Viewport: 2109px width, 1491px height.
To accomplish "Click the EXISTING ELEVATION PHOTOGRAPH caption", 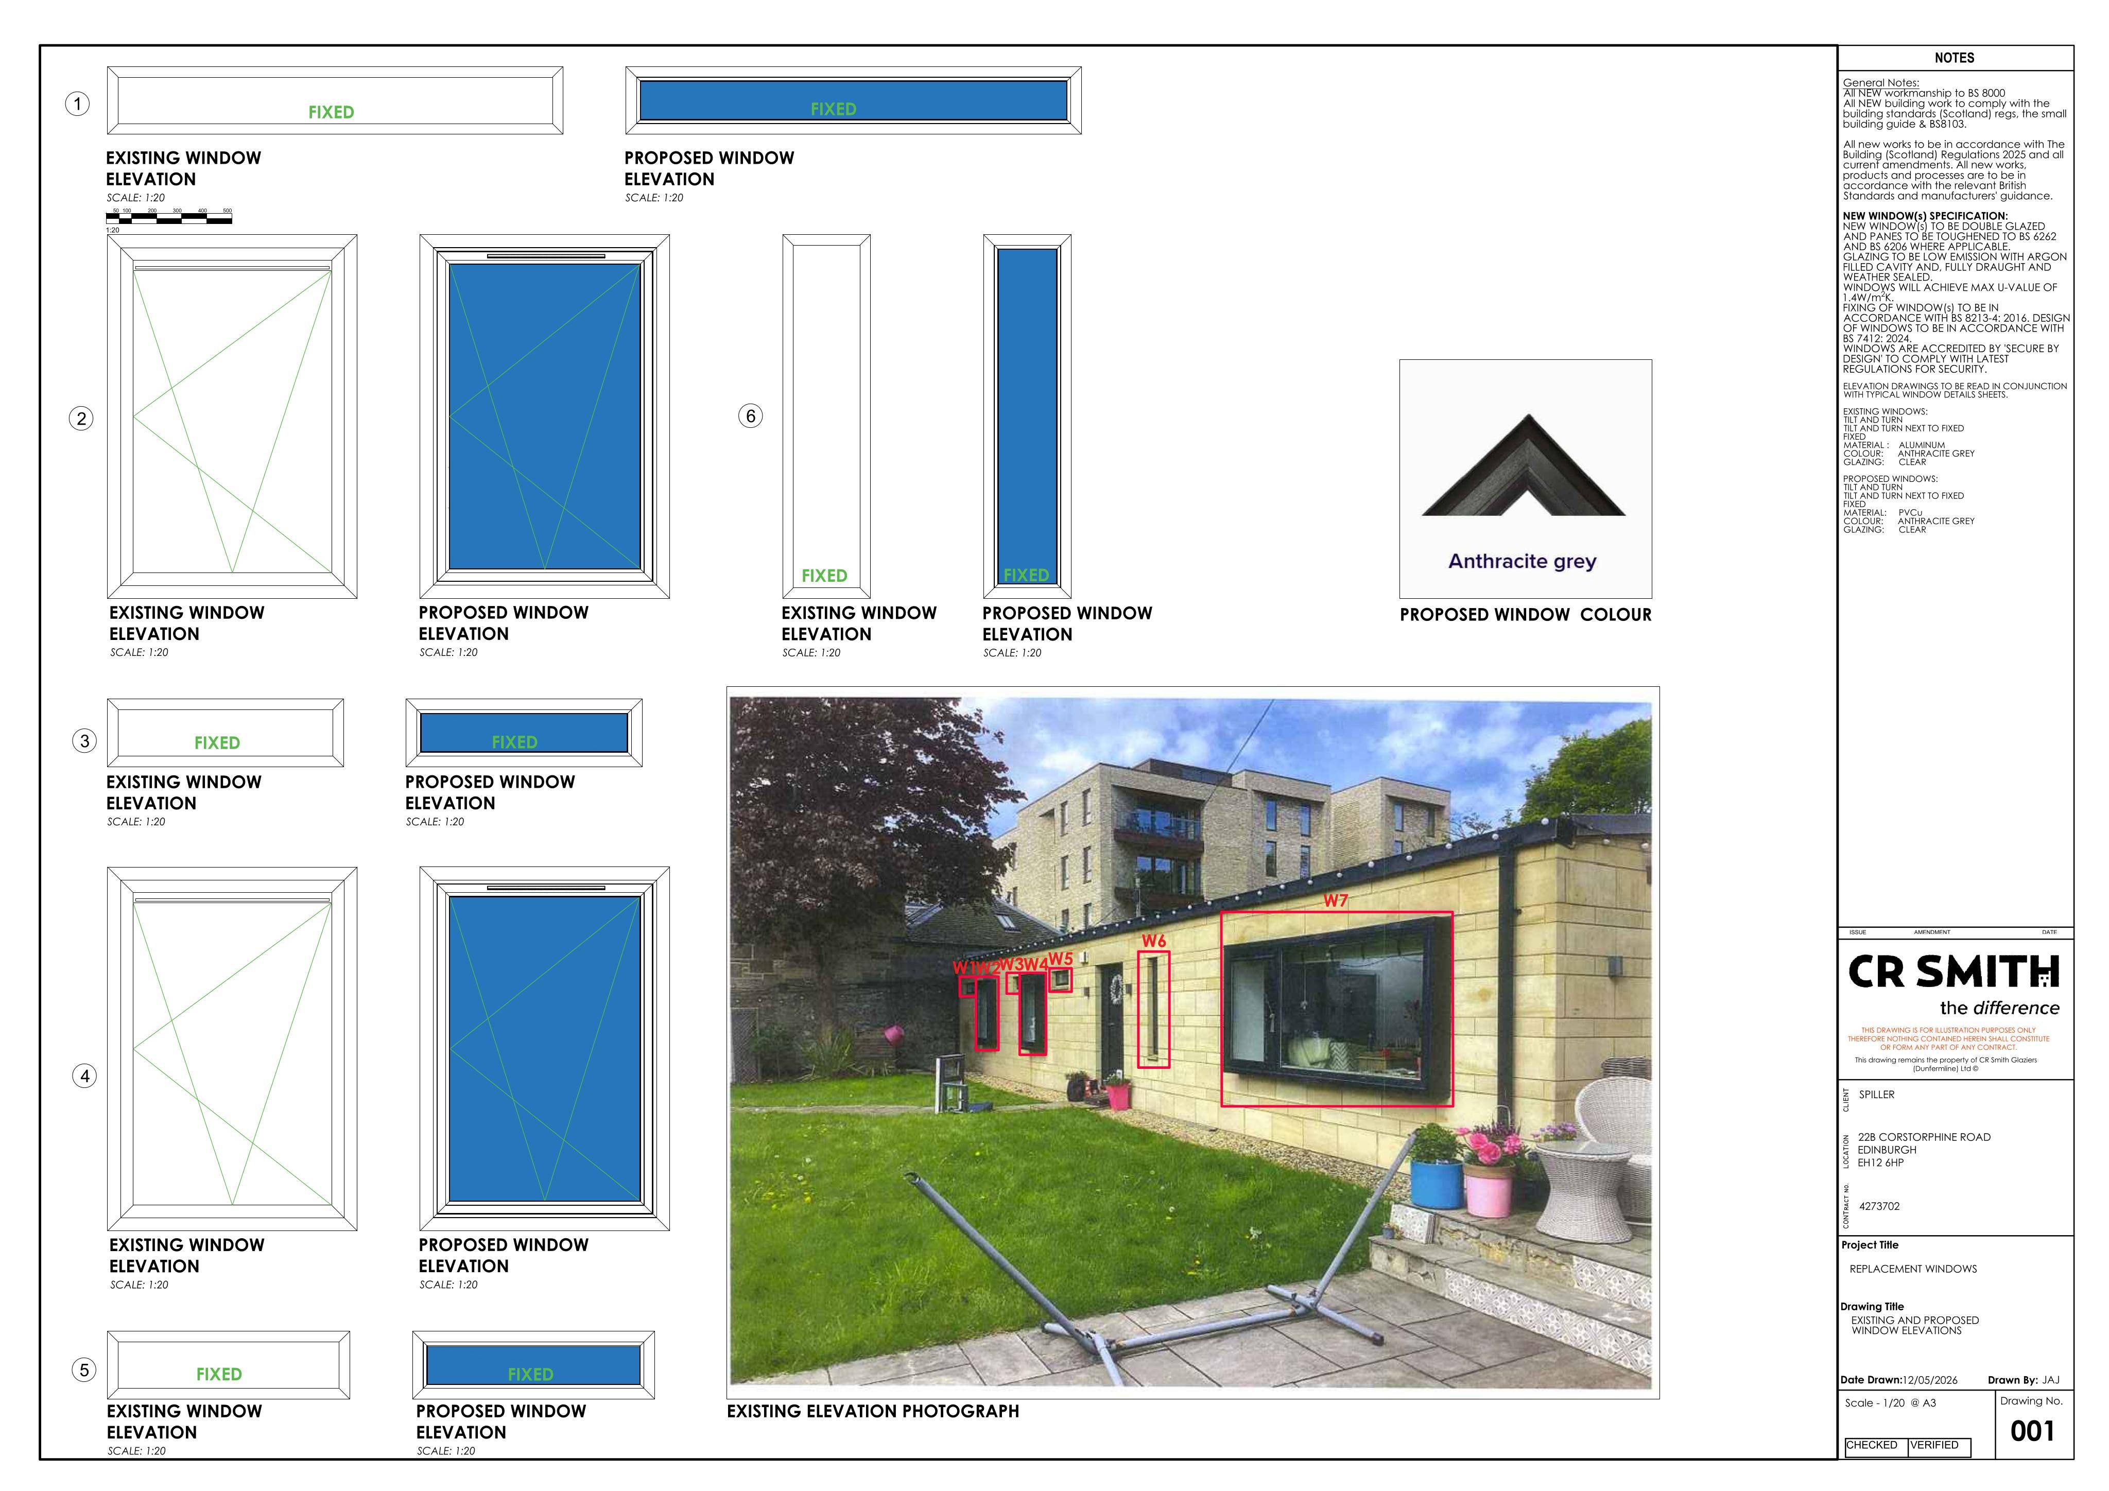I will [873, 1411].
